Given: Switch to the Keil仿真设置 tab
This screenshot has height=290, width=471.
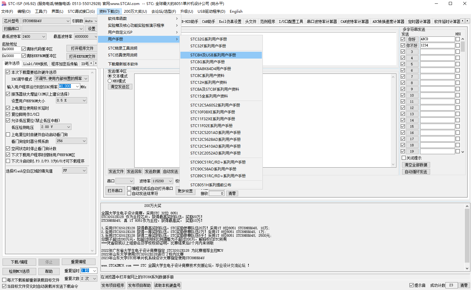Looking at the screenshot, I should [x=230, y=21].
